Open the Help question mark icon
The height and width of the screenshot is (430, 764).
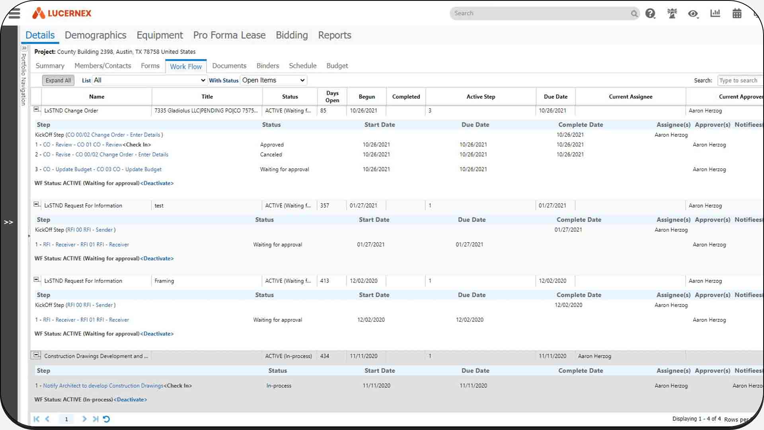tap(650, 13)
